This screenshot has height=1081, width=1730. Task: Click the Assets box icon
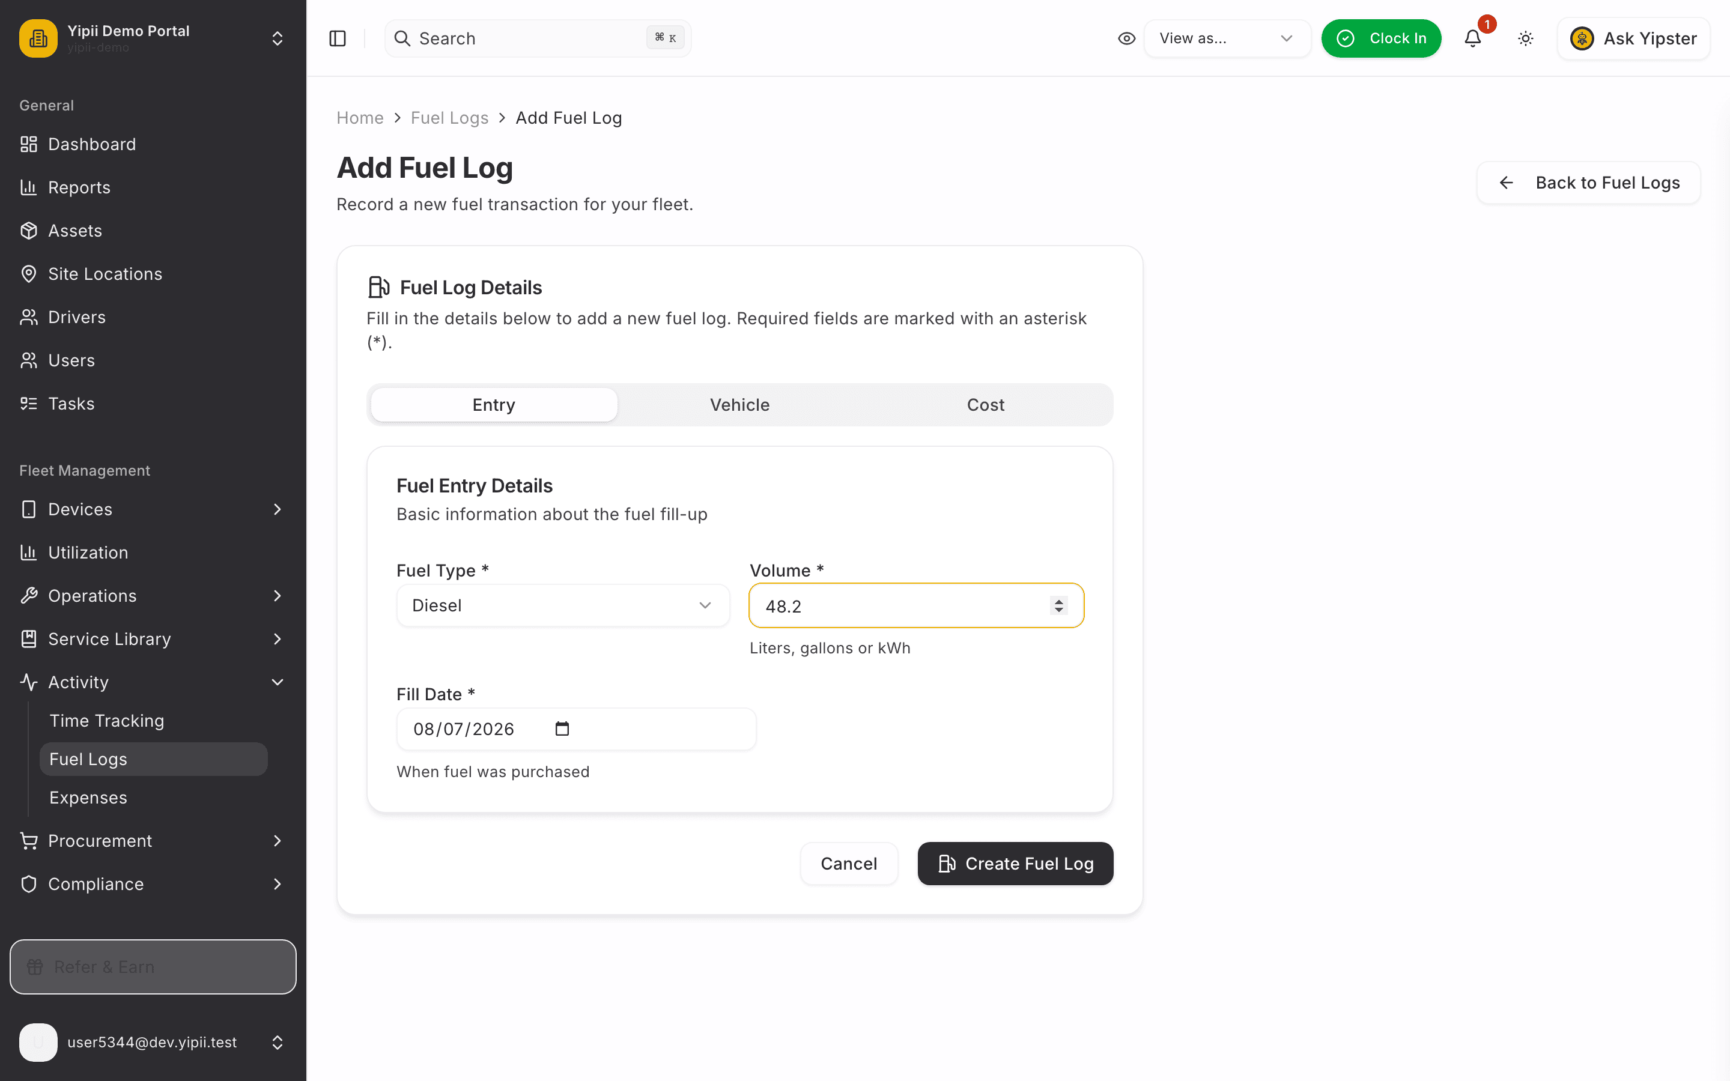tap(29, 231)
